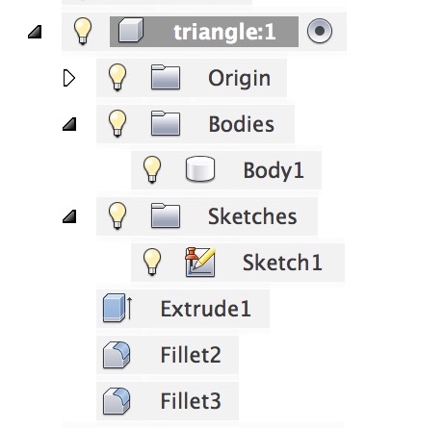Image resolution: width=444 pixels, height=428 pixels.
Task: Click the Fillet3 feature icon
Action: point(117,401)
